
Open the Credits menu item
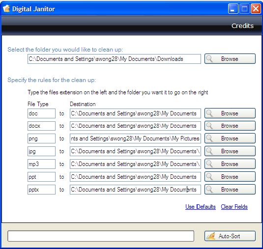tap(242, 26)
